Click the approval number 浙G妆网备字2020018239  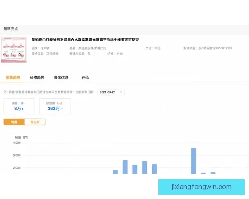pos(215,48)
